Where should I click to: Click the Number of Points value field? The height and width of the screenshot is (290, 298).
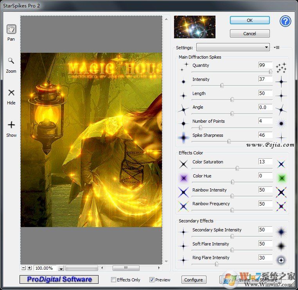click(265, 121)
